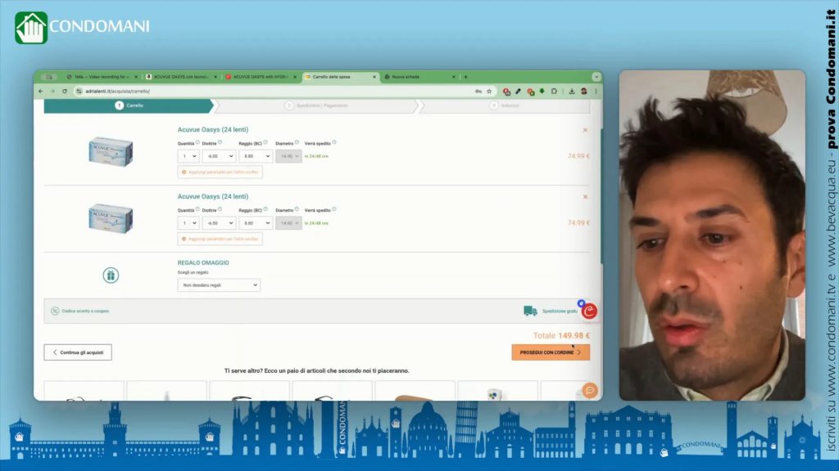Expand the tab list chevron at right of tab strip

[596, 77]
